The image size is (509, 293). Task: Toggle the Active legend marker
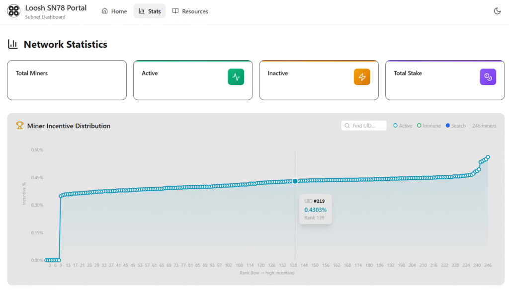[x=395, y=126]
